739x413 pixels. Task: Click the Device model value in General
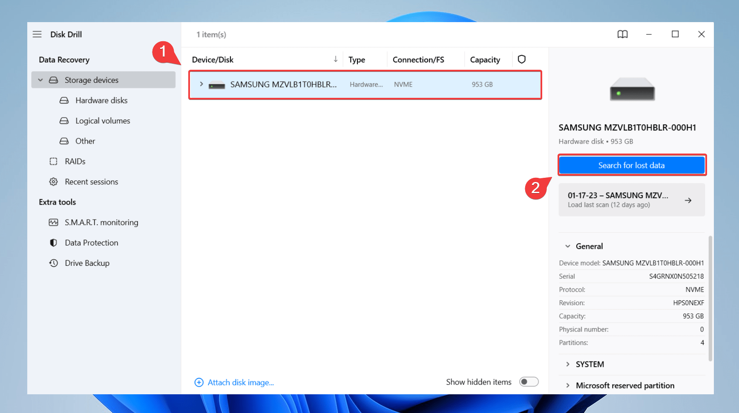coord(653,263)
